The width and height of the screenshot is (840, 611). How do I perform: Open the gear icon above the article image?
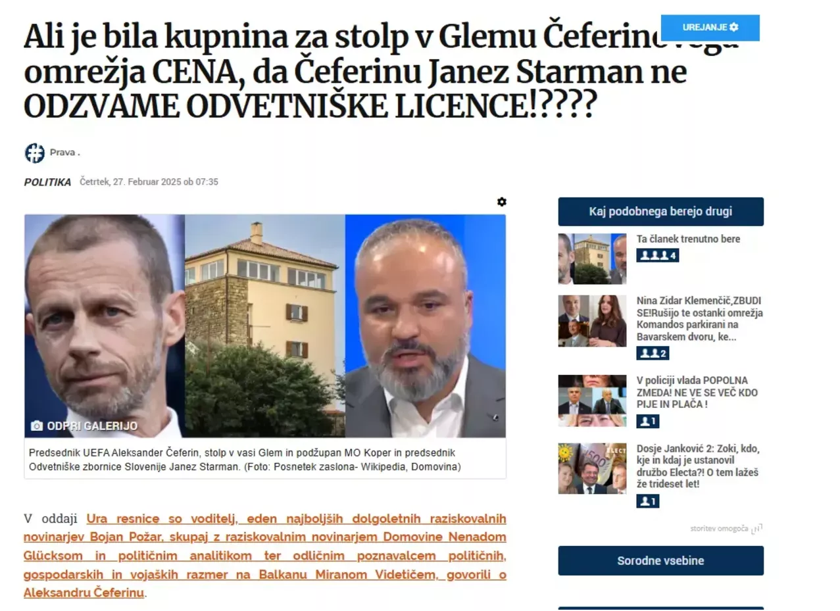click(x=502, y=202)
